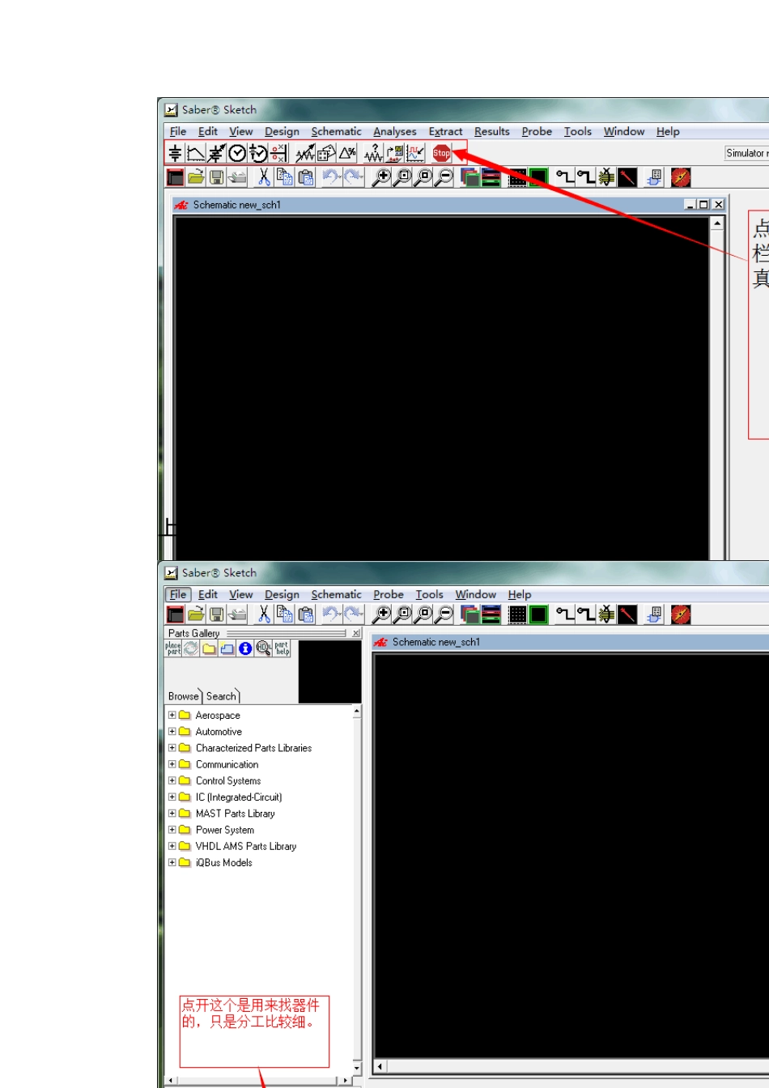
Task: Select the 'iQBus Models' tree label
Action: 224,862
